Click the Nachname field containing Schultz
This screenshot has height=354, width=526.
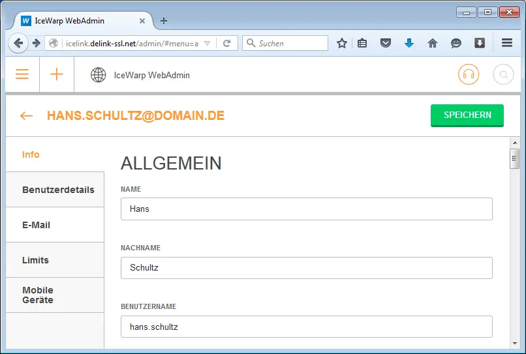tap(307, 268)
